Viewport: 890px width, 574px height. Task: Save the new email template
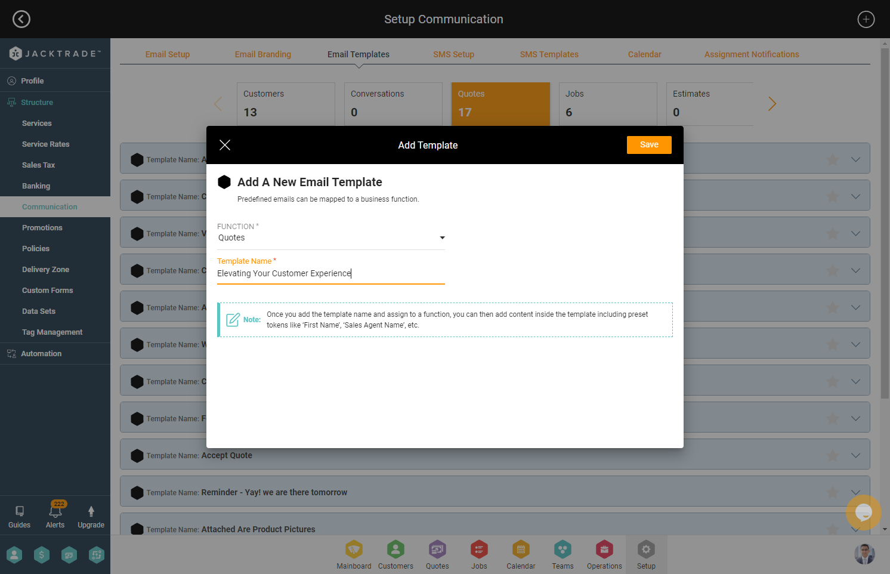click(x=649, y=145)
